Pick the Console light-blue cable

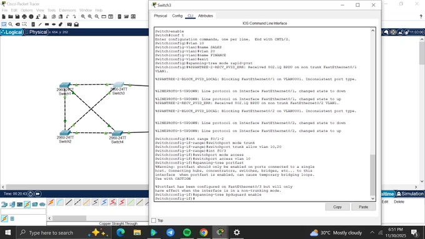coord(60,202)
